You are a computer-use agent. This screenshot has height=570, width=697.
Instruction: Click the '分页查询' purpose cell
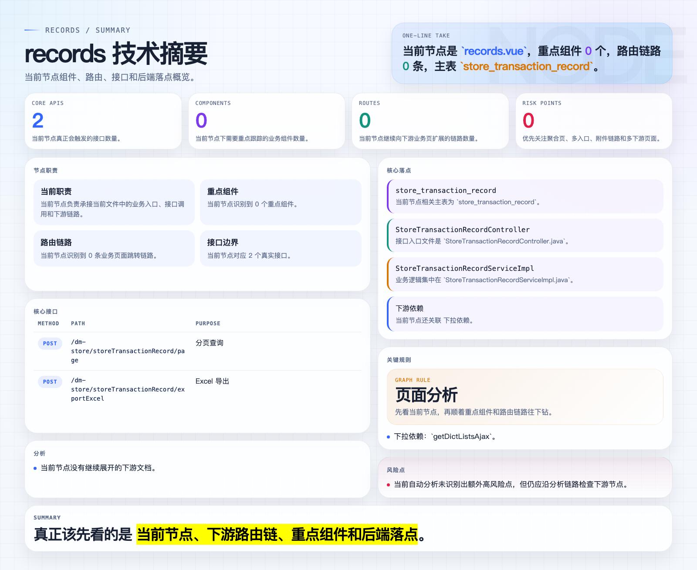click(210, 343)
